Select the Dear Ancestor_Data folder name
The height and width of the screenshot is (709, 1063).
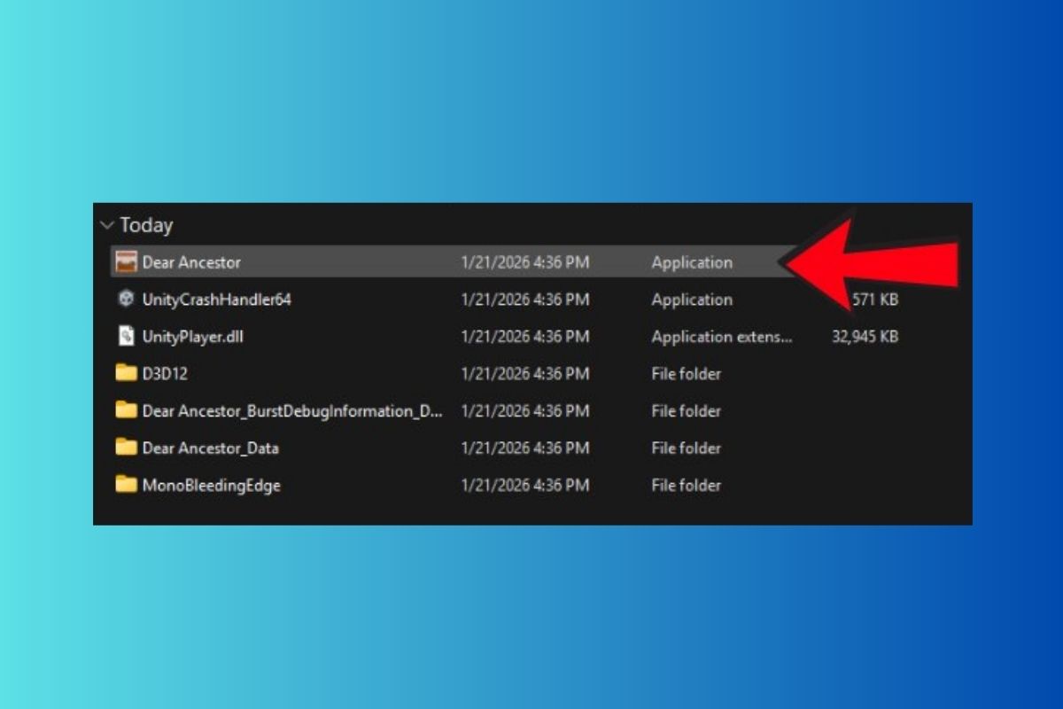[x=210, y=448]
